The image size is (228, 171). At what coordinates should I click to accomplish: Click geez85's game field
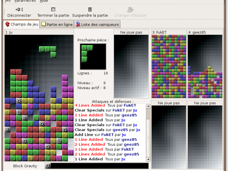(205, 66)
